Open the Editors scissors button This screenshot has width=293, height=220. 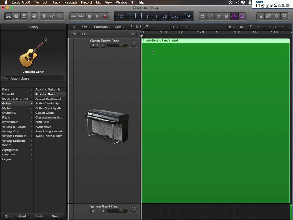click(x=60, y=16)
